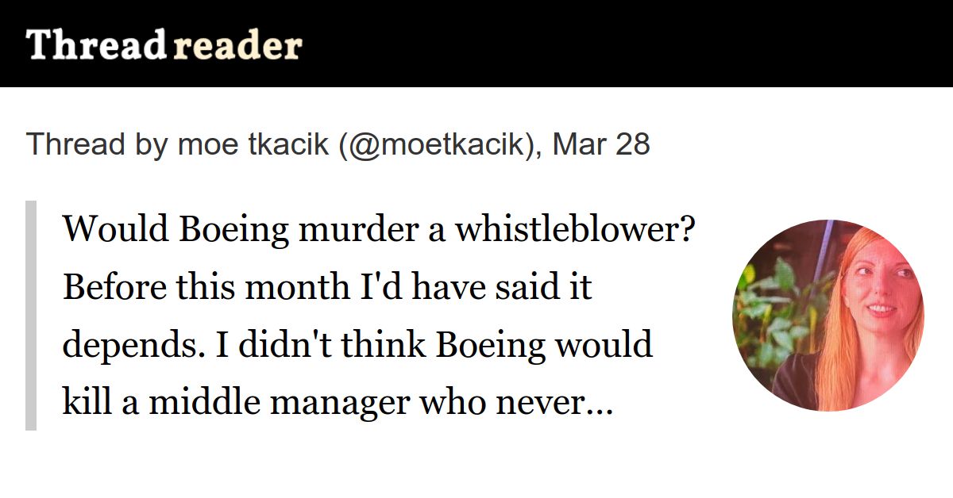Click the yellow "reader" word in logo

(237, 47)
